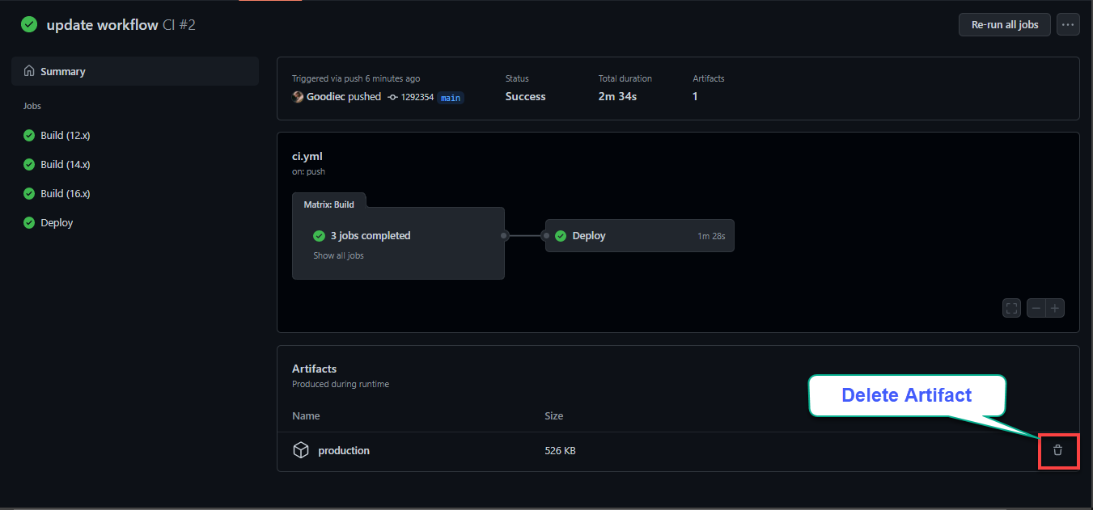Click the Total duration value 2m 34s

coord(617,96)
